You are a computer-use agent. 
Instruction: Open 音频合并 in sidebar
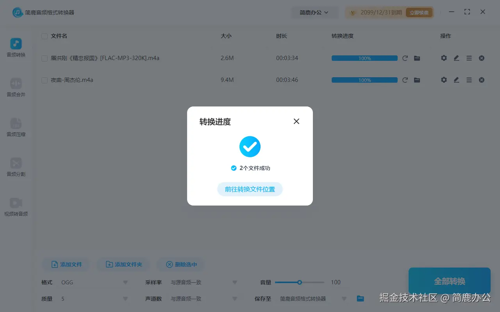click(x=16, y=88)
